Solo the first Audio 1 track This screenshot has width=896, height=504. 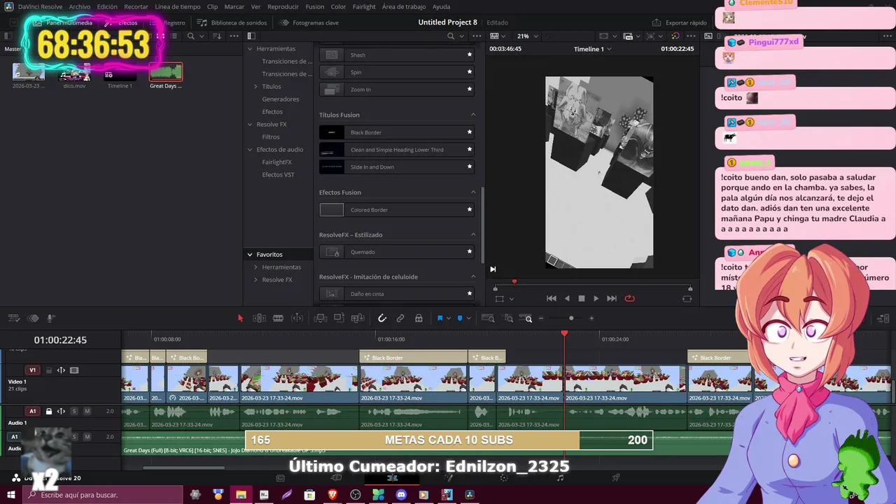click(x=74, y=411)
